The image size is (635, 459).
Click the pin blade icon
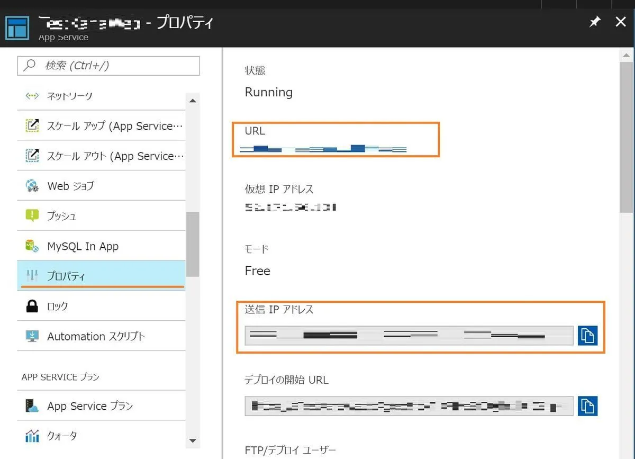595,22
